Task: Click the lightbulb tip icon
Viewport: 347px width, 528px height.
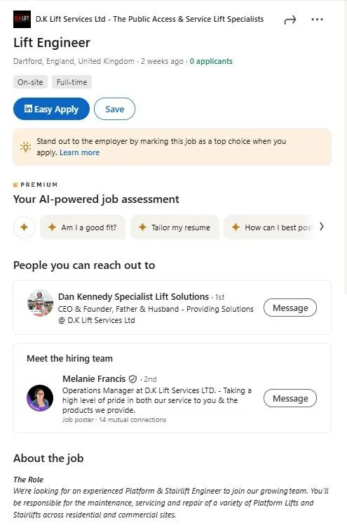Action: 25,147
